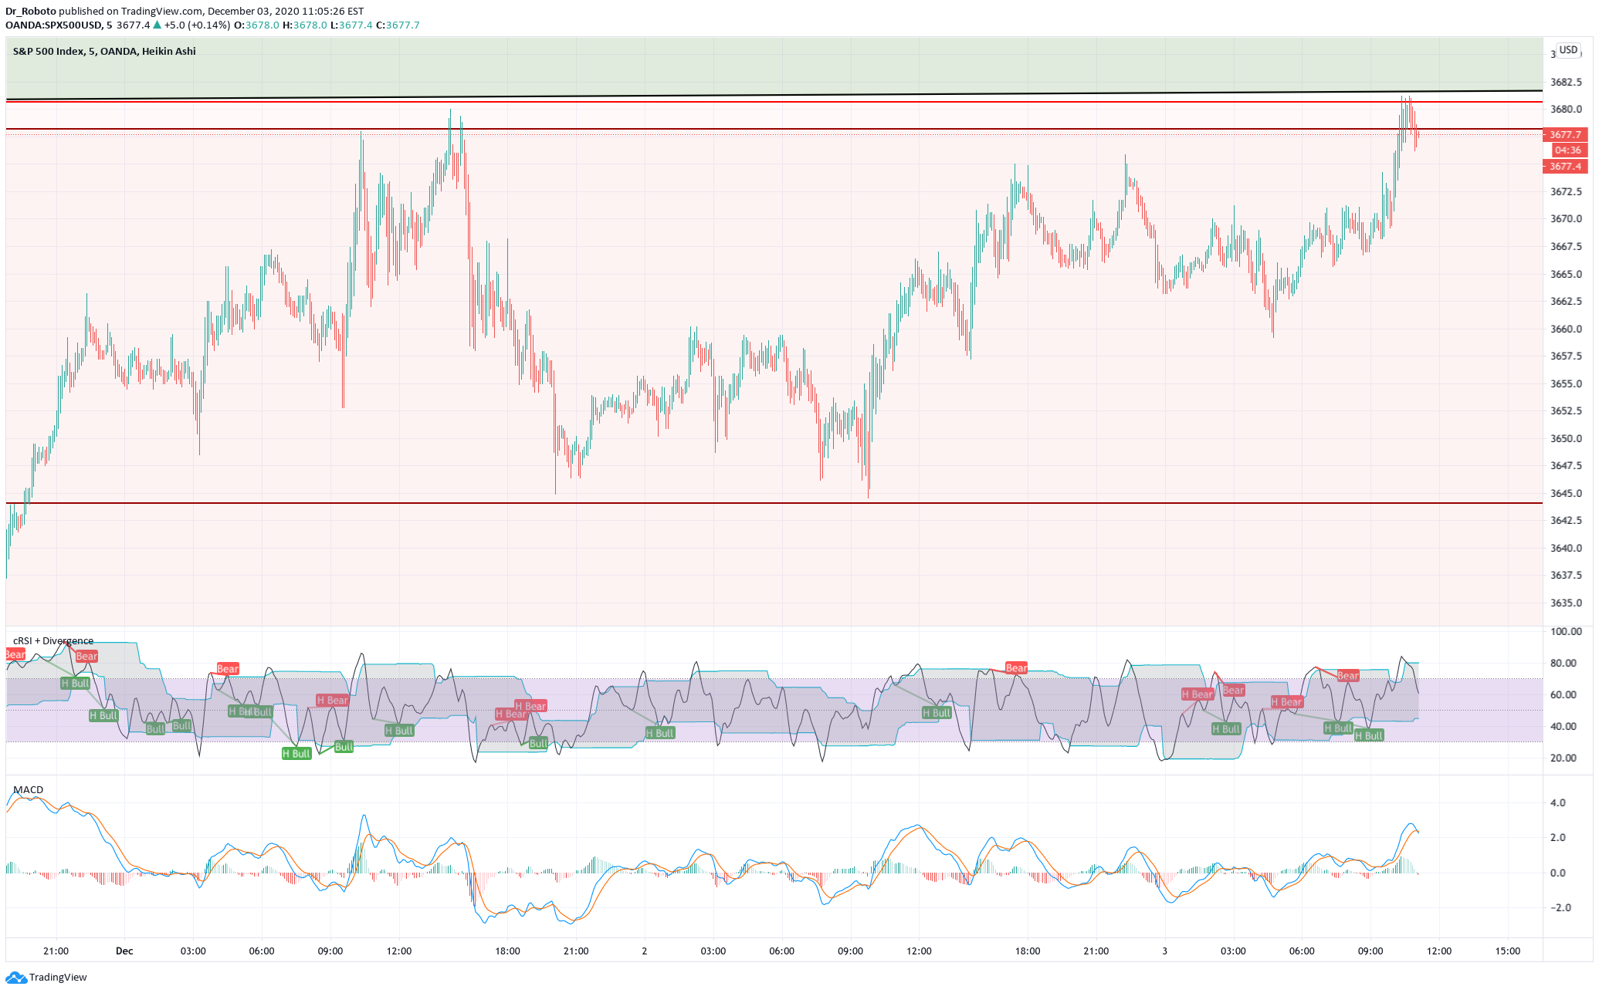This screenshot has width=1599, height=993.
Task: Click the bright green Bull label in cRSI
Action: [344, 746]
